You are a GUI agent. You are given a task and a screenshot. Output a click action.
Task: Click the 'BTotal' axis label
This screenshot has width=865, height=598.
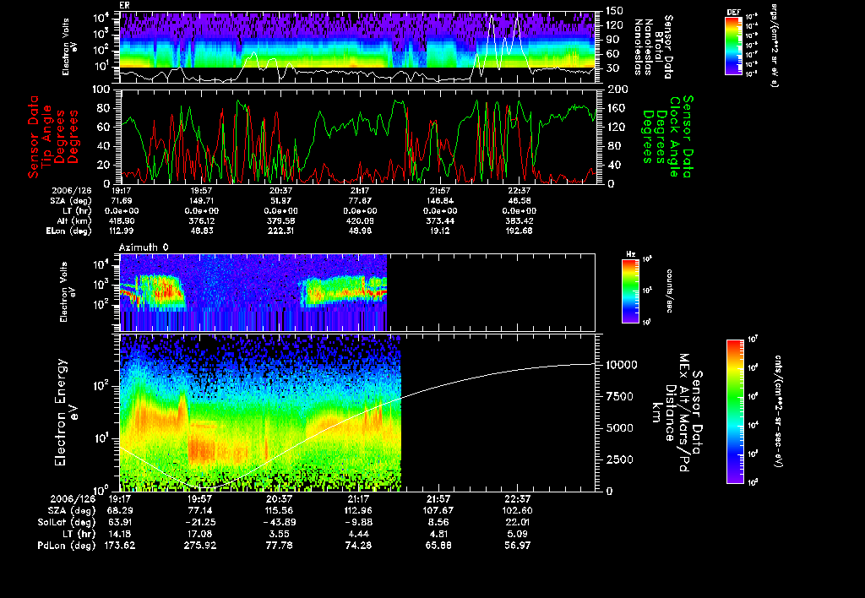[659, 47]
